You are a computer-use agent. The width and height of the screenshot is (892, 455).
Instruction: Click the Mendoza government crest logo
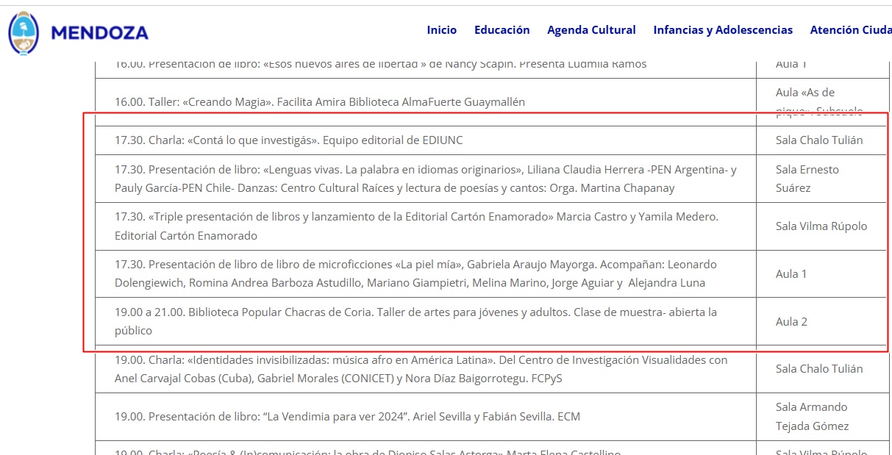[x=24, y=32]
